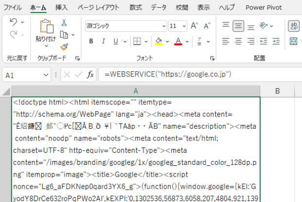Click the Paste clipboard icon
The image size is (302, 202).
(x=46, y=26)
